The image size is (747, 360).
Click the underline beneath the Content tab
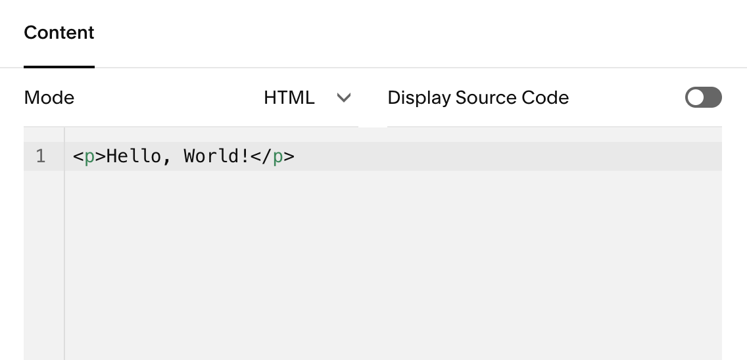click(x=59, y=66)
